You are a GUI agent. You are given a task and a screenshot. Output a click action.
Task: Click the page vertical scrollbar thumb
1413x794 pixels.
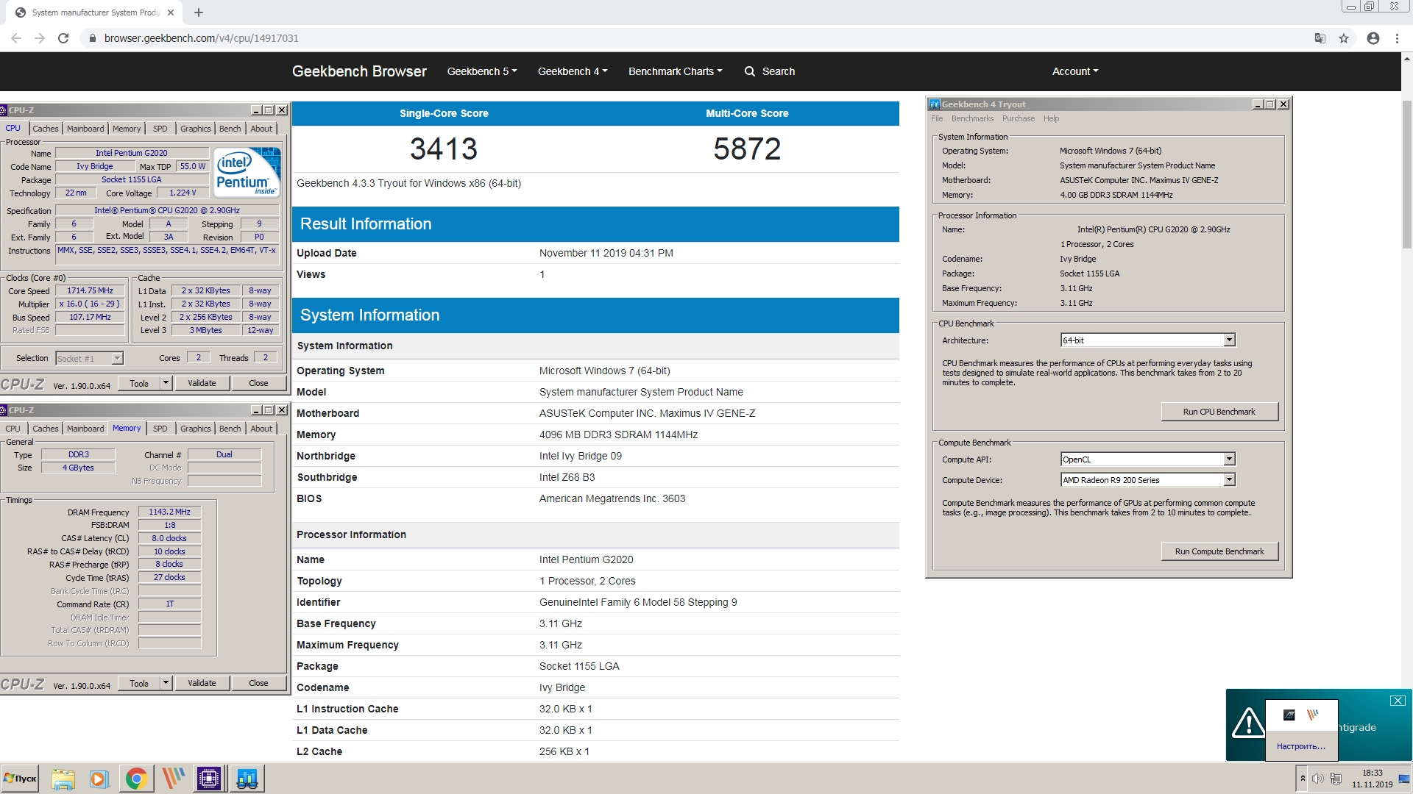pos(1406,175)
